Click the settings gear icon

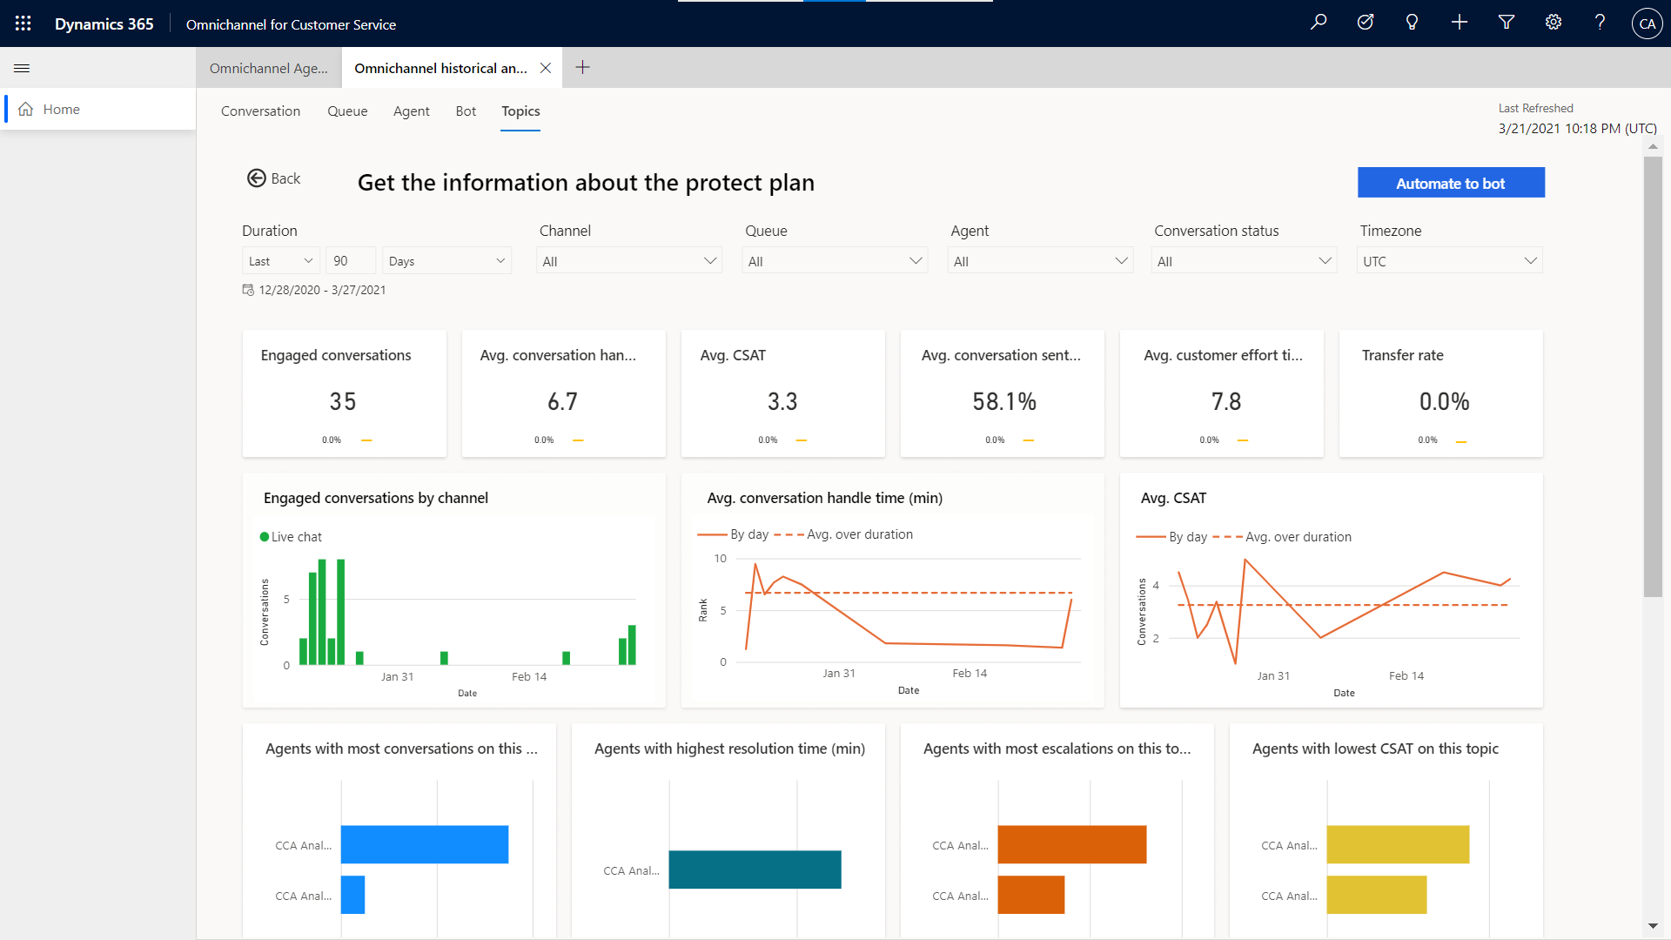coord(1553,23)
